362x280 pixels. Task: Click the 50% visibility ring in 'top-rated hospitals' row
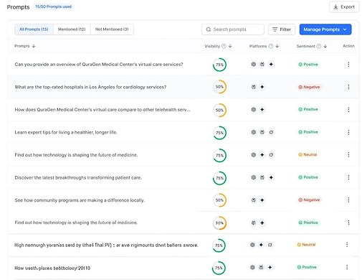[x=219, y=87]
